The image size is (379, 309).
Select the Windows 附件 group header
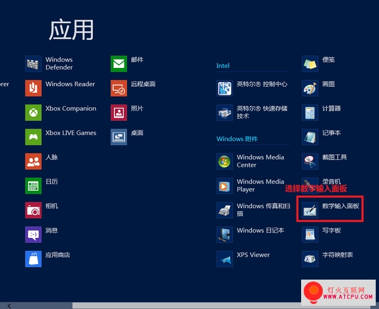pos(237,138)
